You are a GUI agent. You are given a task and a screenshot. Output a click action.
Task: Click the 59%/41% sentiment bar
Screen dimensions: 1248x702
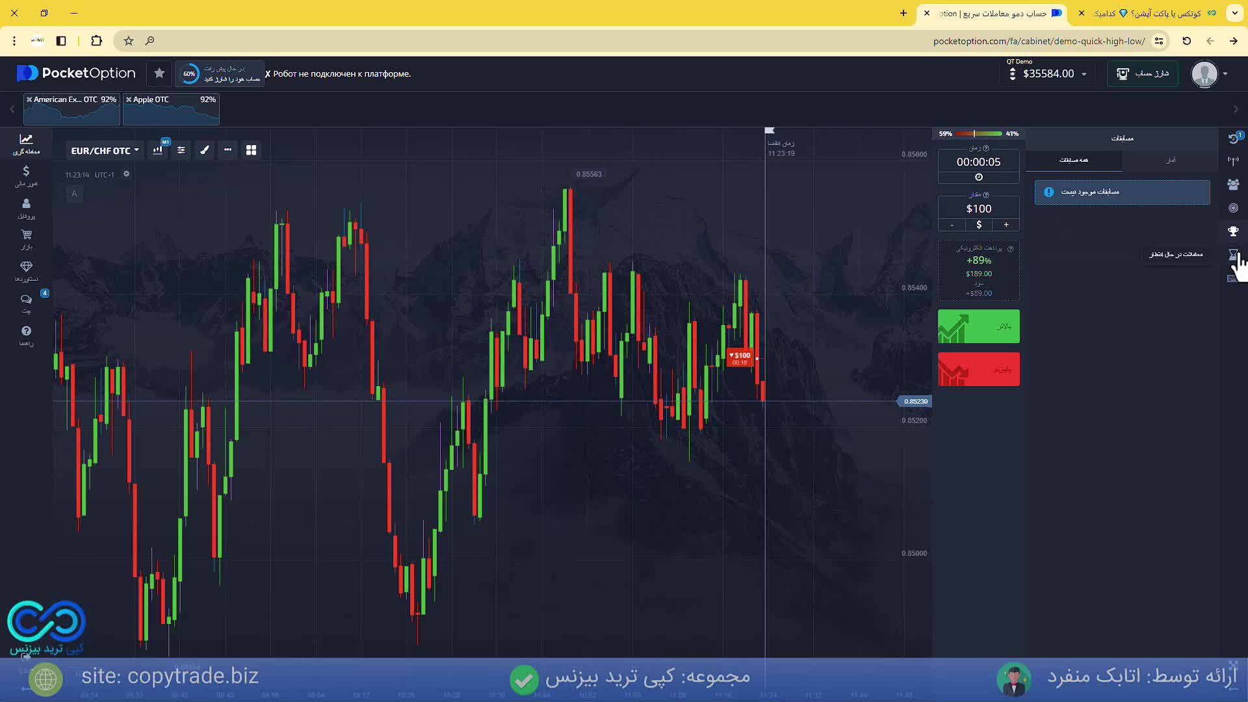979,134
